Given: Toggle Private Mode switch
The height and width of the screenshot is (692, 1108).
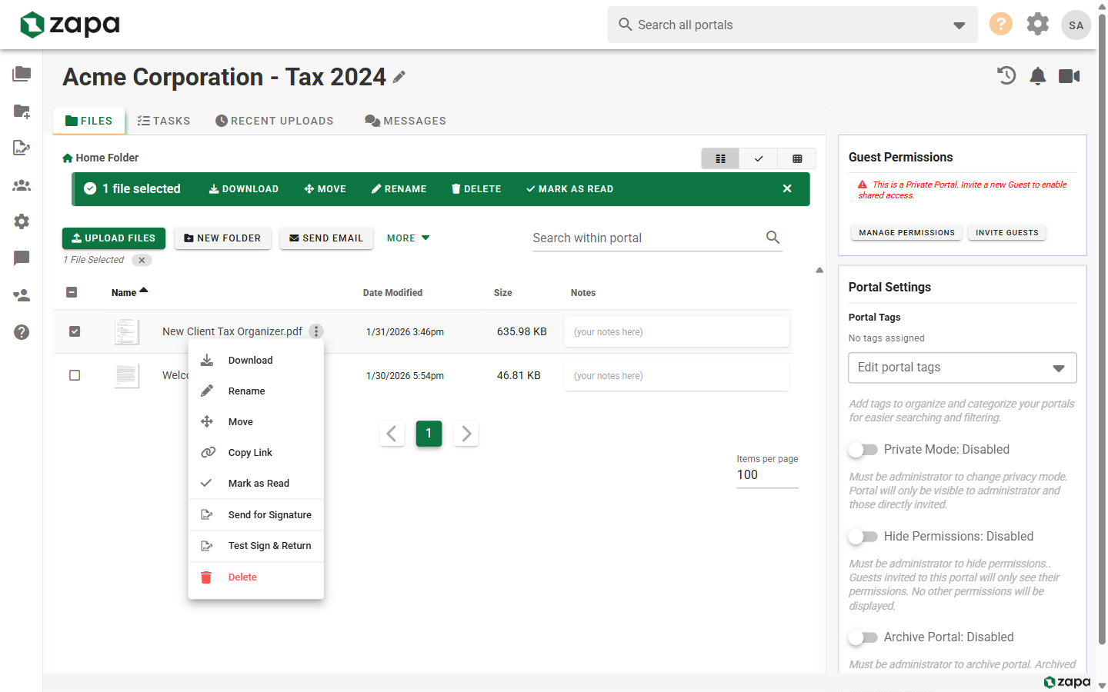Looking at the screenshot, I should click(863, 450).
